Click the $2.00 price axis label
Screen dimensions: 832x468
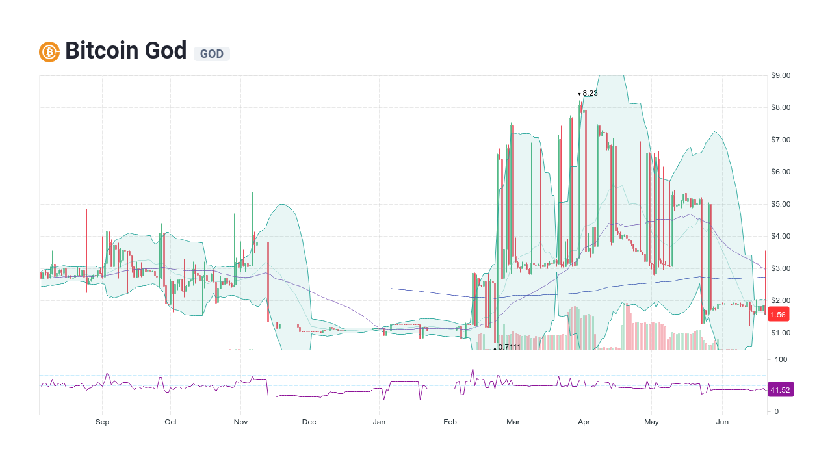781,300
